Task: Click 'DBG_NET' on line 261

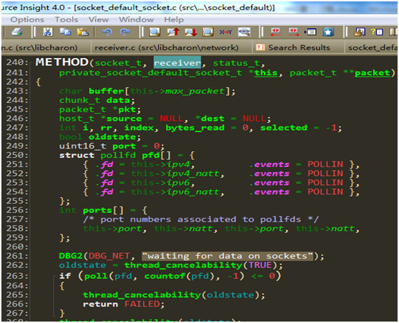Action: (109, 256)
